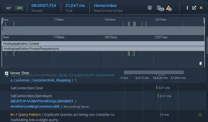This screenshot has height=122, width=208.
Task: Click the green marker on SqlConnection.OpenAsync row
Action: tap(158, 96)
